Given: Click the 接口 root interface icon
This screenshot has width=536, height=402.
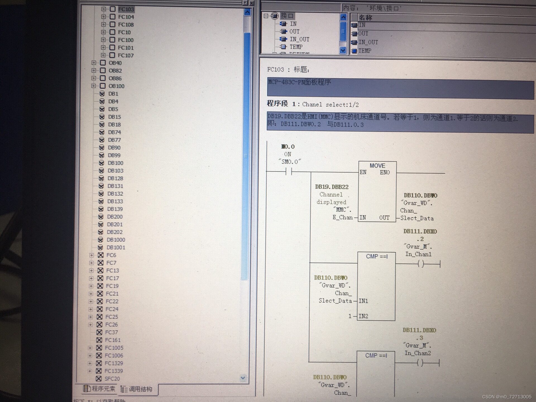Looking at the screenshot, I should (x=275, y=16).
